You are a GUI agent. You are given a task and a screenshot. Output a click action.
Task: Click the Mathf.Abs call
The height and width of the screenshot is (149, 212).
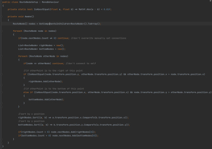pos(85,9)
